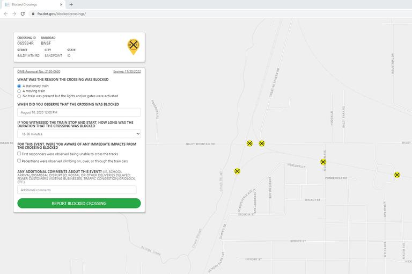Select crossing marker on Baldy Mountain Rd west of tracks
Image resolution: width=412 pixels, height=274 pixels.
[249, 143]
